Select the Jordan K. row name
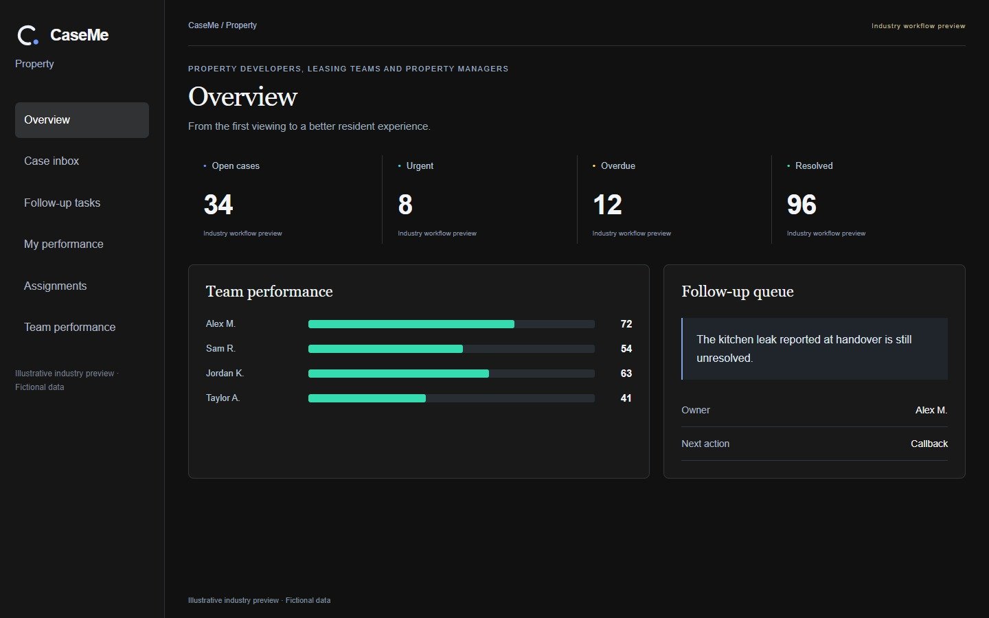 coord(225,374)
